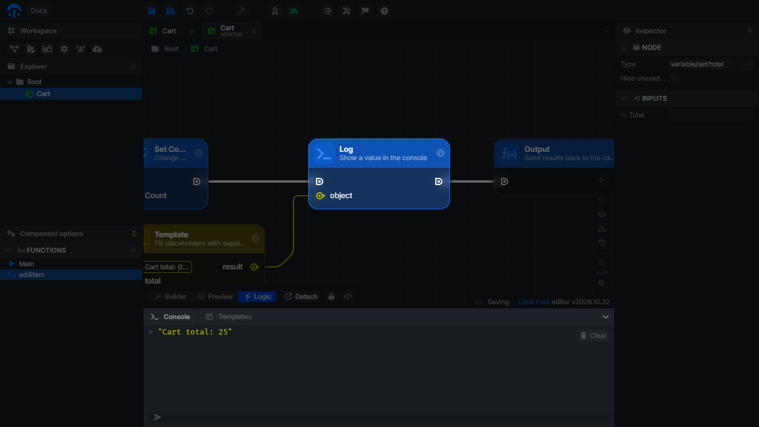Undo the last action
This screenshot has width=759, height=427.
(x=190, y=11)
